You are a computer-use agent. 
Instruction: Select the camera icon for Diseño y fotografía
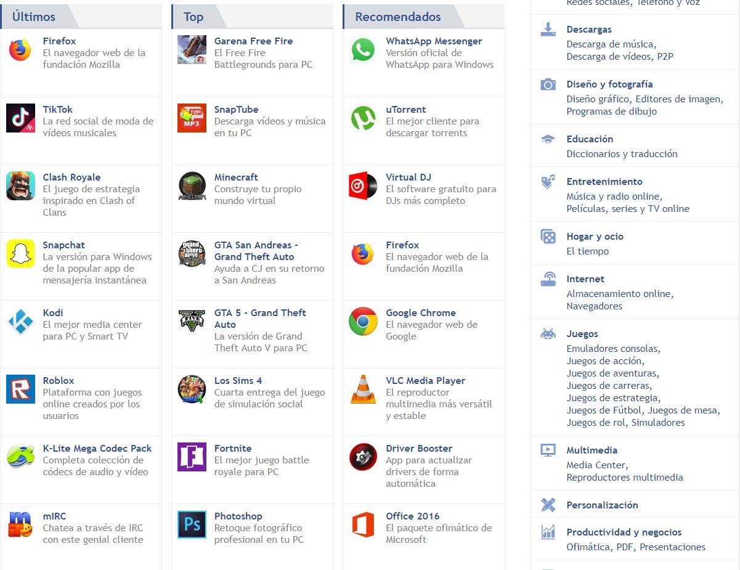[548, 84]
